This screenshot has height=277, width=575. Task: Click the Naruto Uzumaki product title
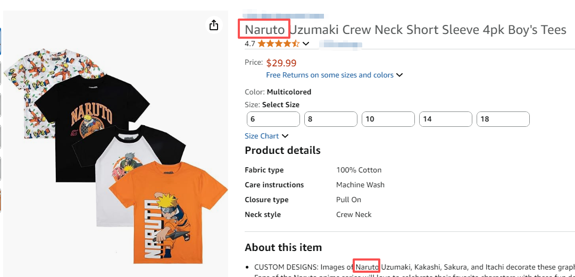404,30
